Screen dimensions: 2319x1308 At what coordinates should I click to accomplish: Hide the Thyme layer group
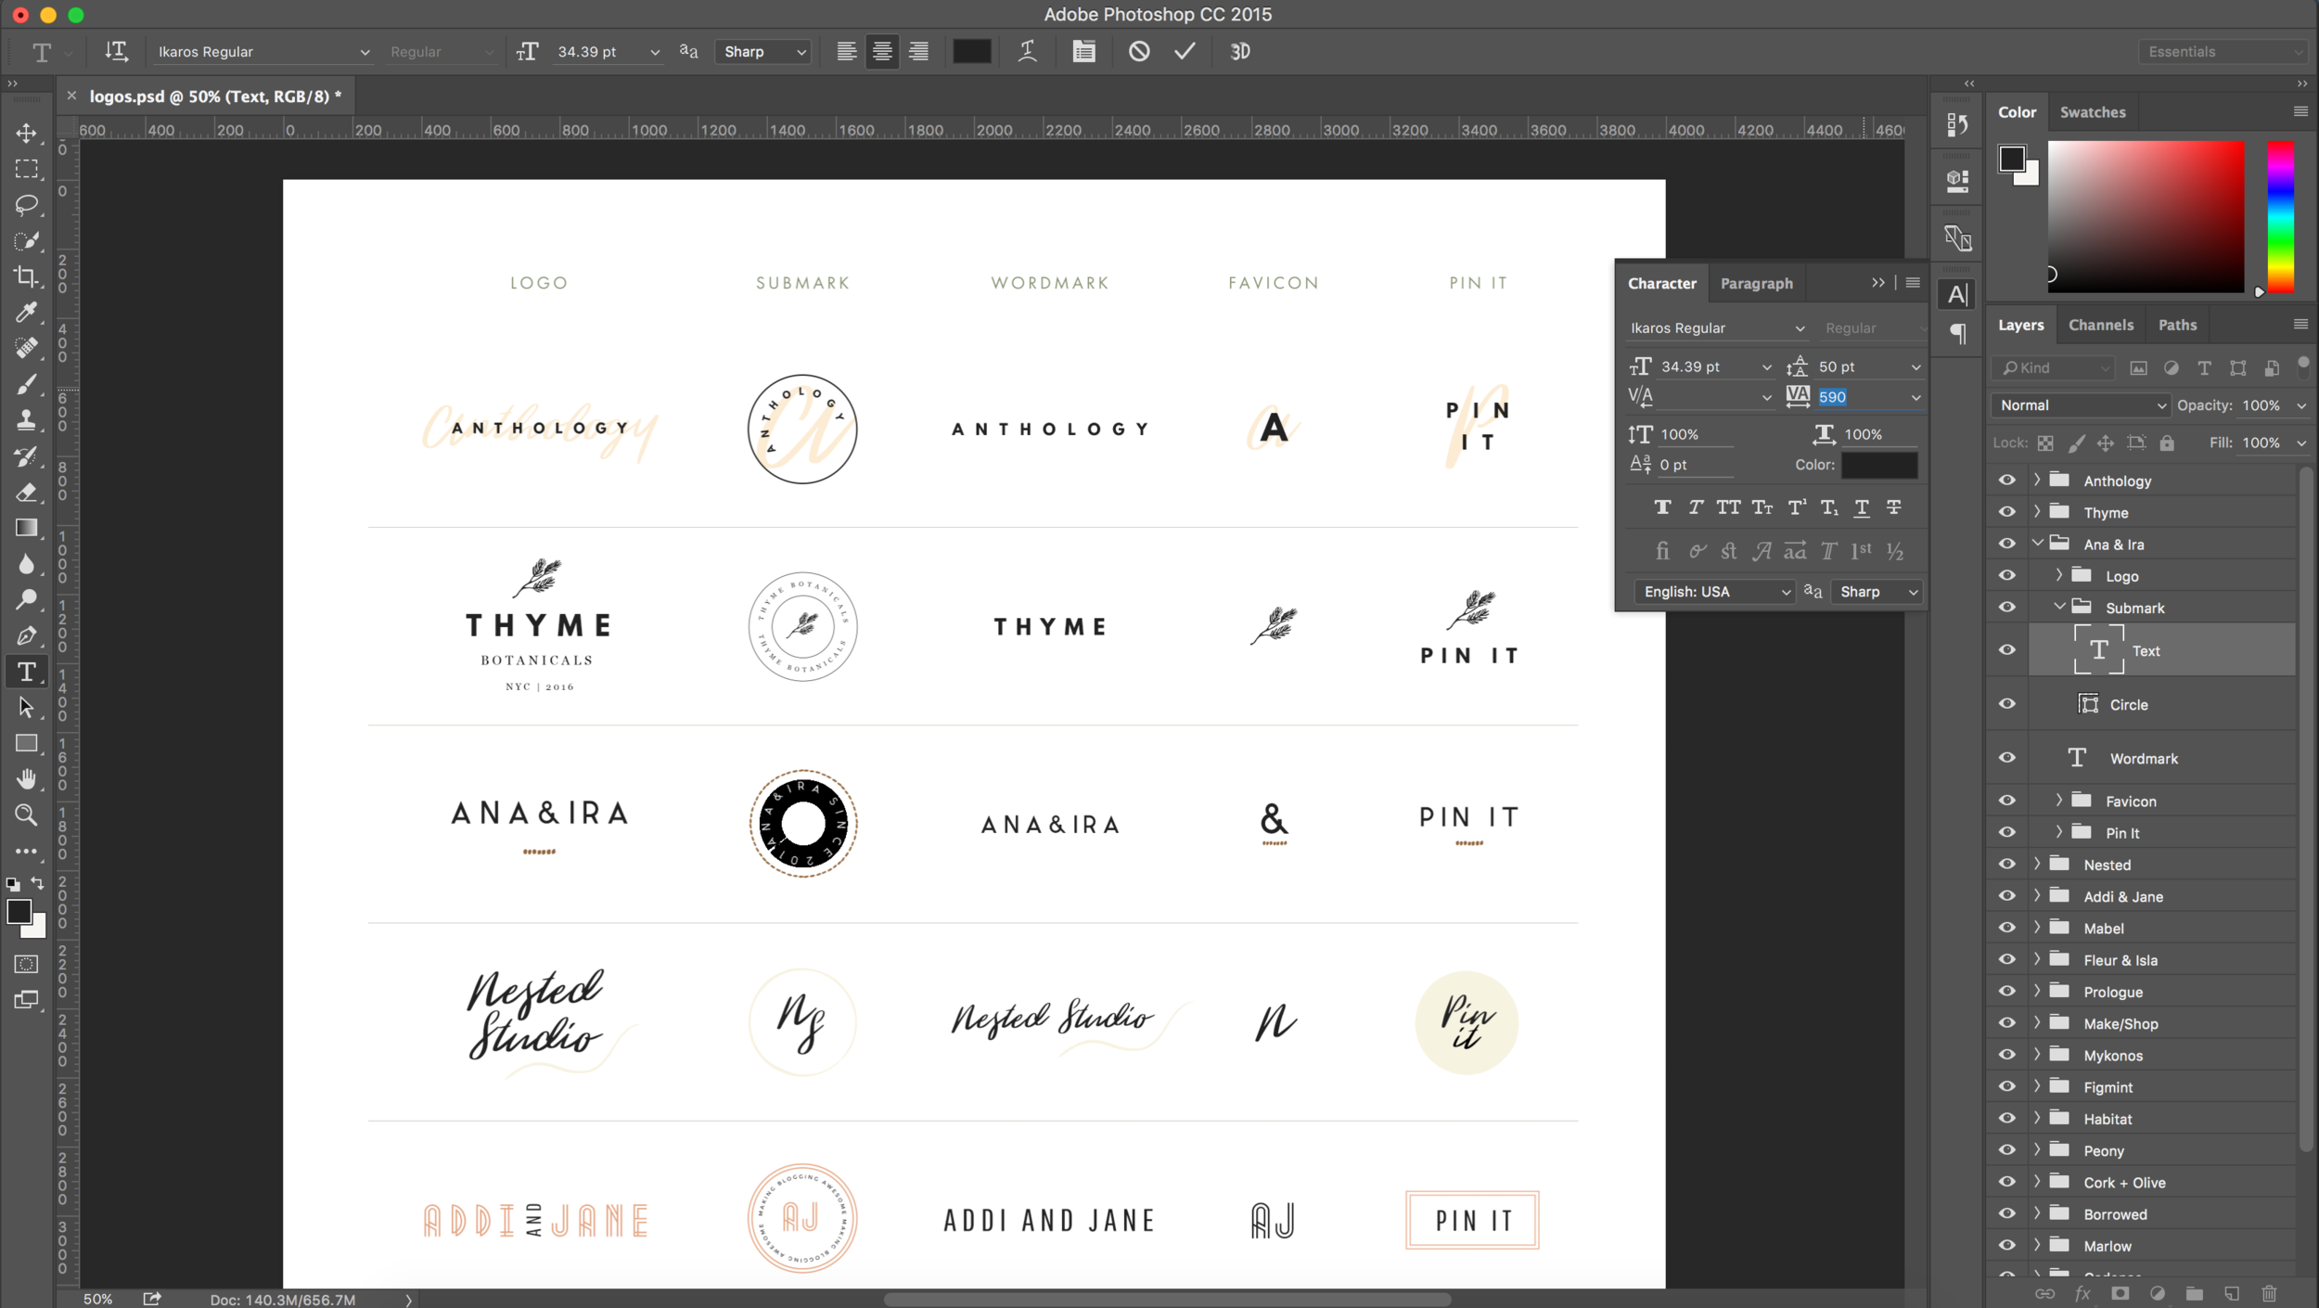click(x=2006, y=512)
